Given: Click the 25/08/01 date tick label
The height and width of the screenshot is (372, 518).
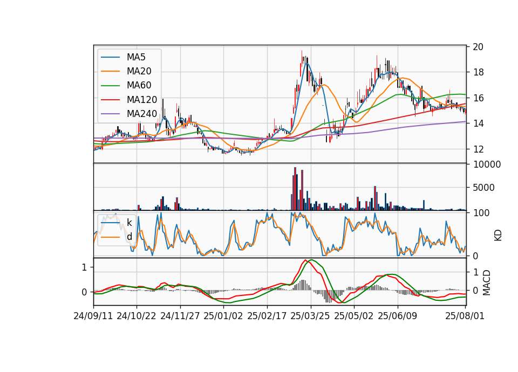Looking at the screenshot, I should [465, 316].
